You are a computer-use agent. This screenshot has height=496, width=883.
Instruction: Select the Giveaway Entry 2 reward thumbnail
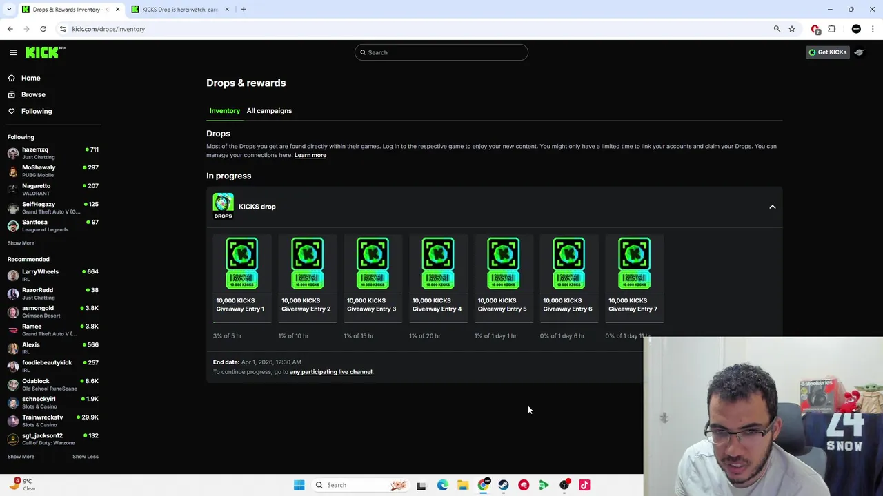coord(307,262)
